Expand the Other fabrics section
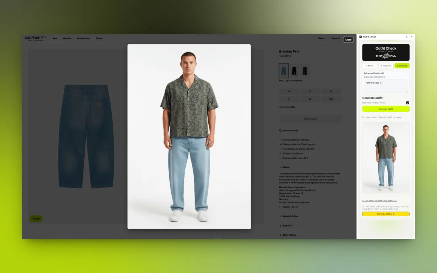 pyautogui.click(x=287, y=235)
